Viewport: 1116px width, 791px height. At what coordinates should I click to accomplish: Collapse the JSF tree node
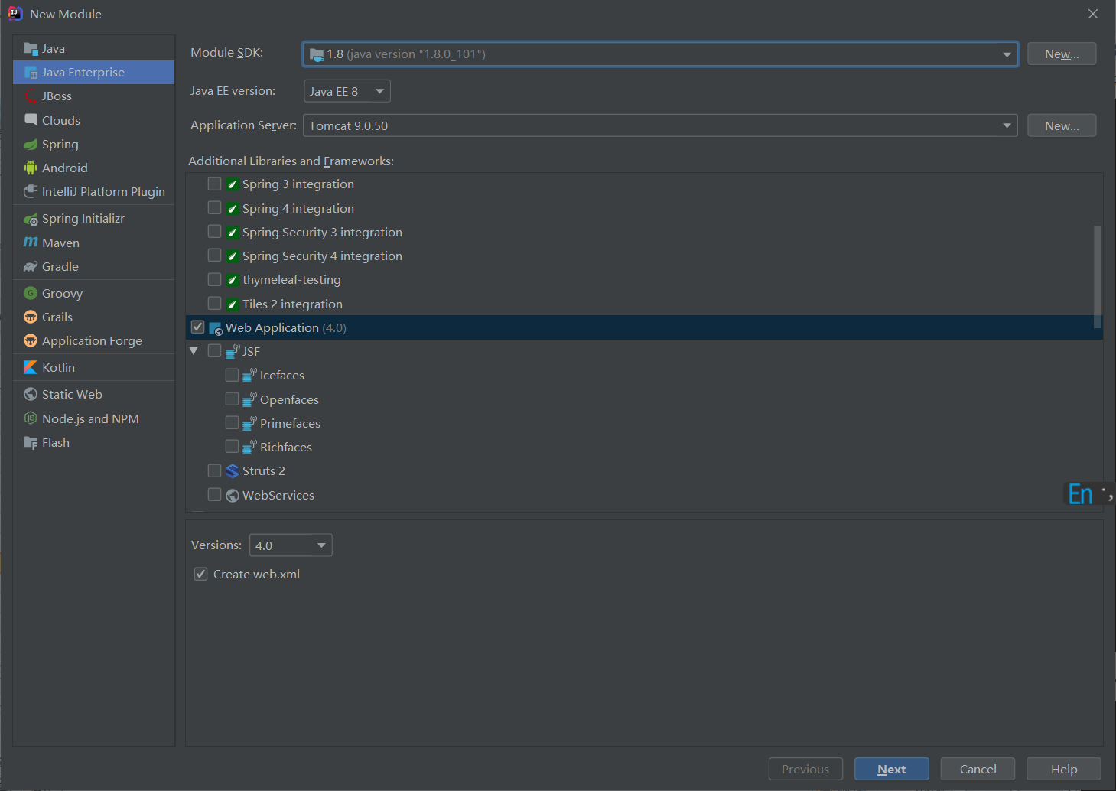tap(194, 351)
